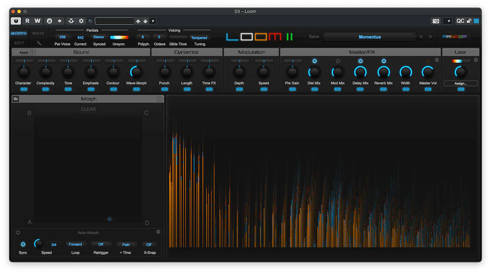Click the info icon in Auto-Morph section
The width and height of the screenshot is (491, 273).
click(158, 232)
